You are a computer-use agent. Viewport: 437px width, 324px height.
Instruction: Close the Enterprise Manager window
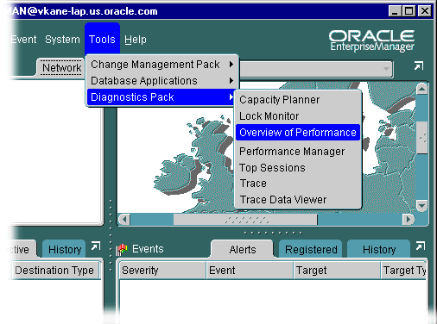(425, 11)
